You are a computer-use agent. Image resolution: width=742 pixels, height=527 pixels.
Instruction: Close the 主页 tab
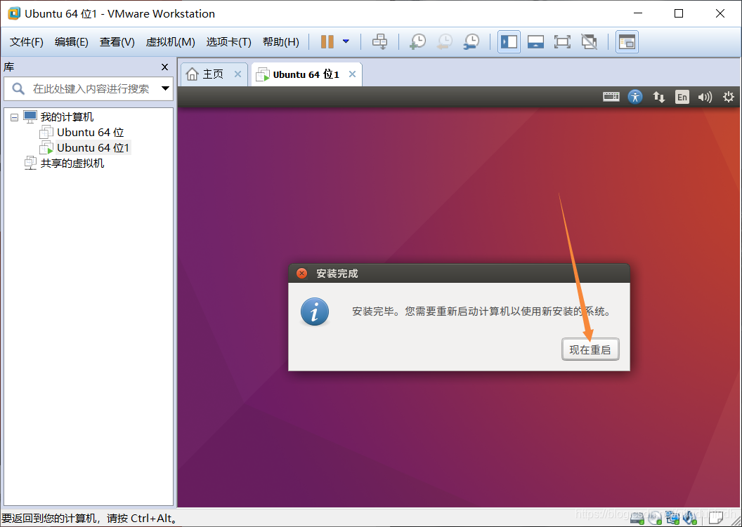(237, 74)
